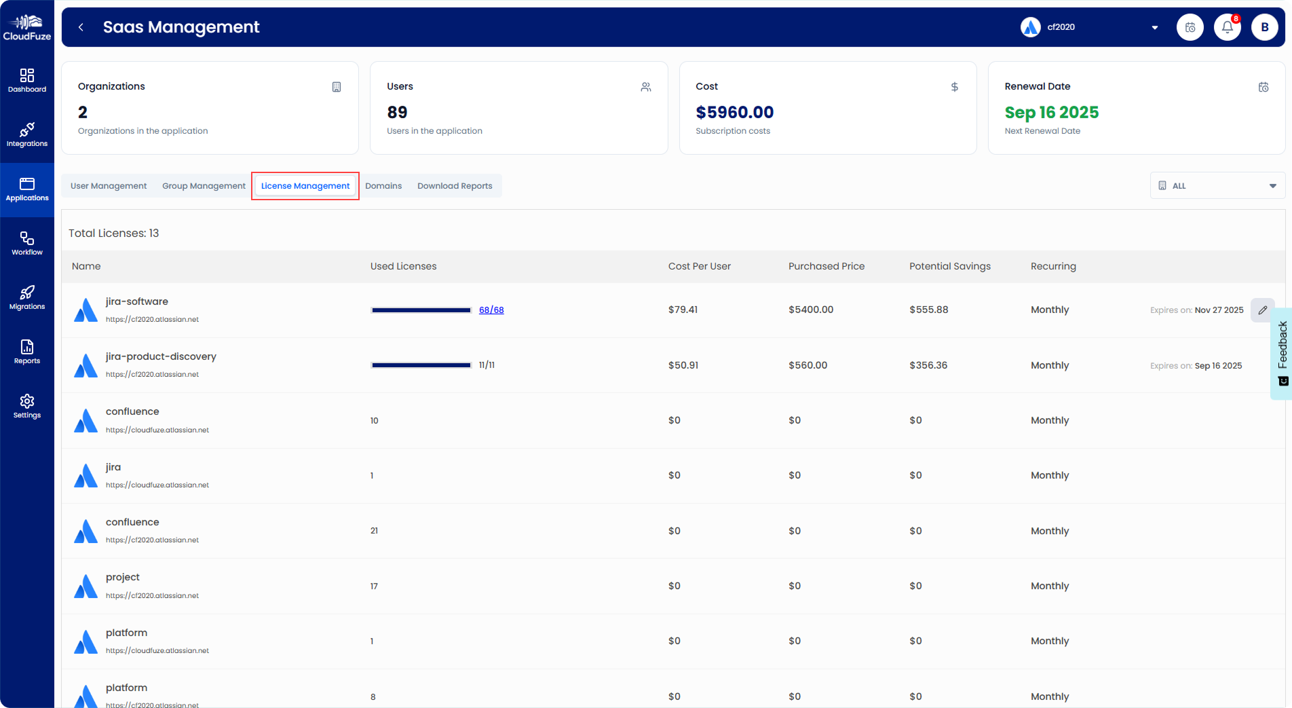This screenshot has height=708, width=1292.
Task: Go to Migrations in the sidebar
Action: [27, 297]
